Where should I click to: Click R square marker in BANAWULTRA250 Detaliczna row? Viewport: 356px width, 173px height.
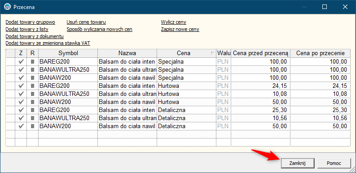pos(32,118)
